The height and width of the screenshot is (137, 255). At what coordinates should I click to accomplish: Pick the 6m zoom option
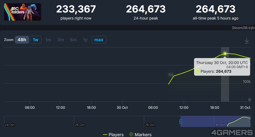(73, 40)
